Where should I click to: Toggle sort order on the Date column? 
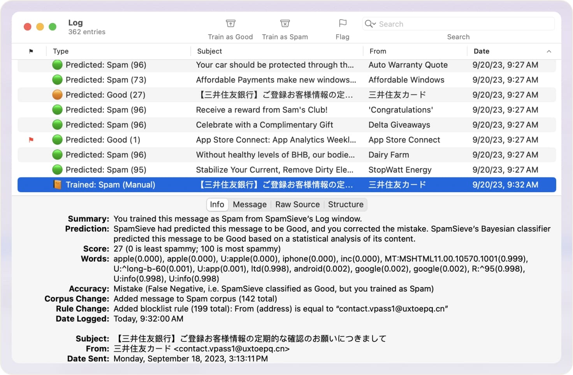pyautogui.click(x=482, y=51)
